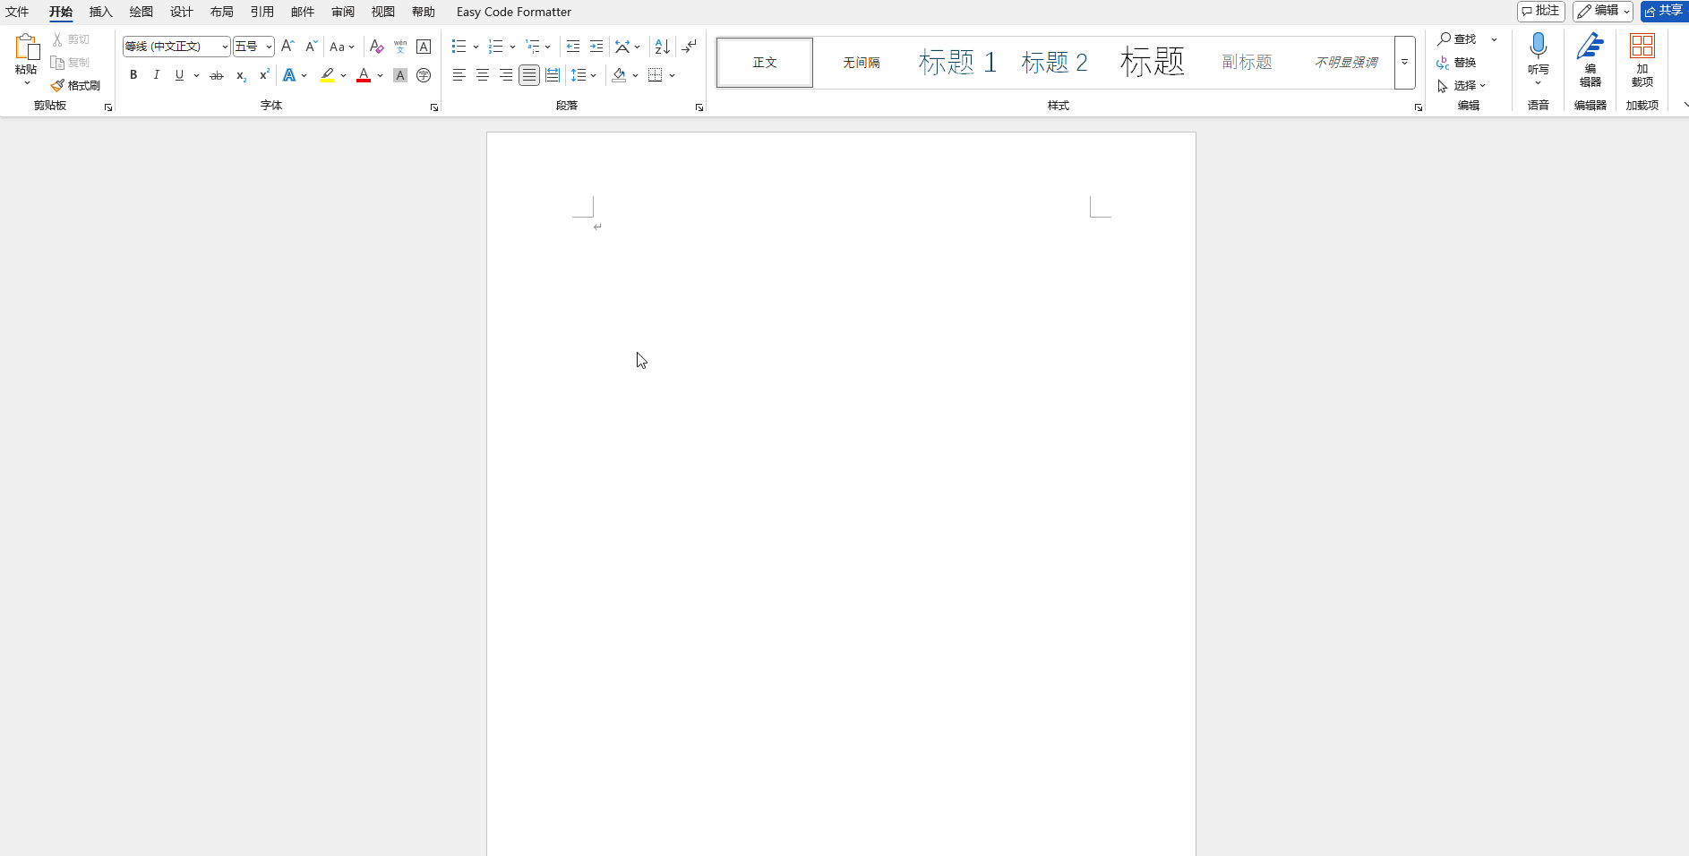Center align text
Screen dimensions: 1689x856
pyautogui.click(x=483, y=75)
